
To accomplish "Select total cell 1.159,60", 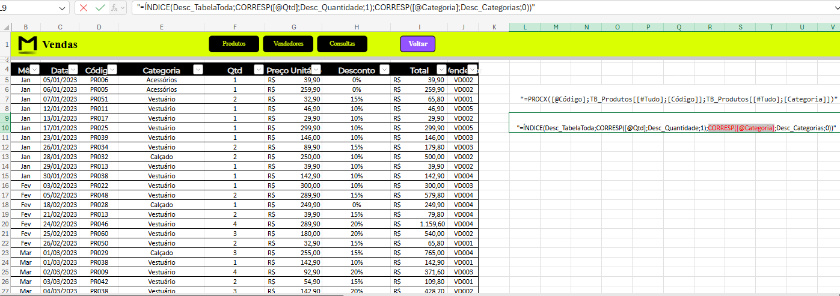I will click(420, 224).
